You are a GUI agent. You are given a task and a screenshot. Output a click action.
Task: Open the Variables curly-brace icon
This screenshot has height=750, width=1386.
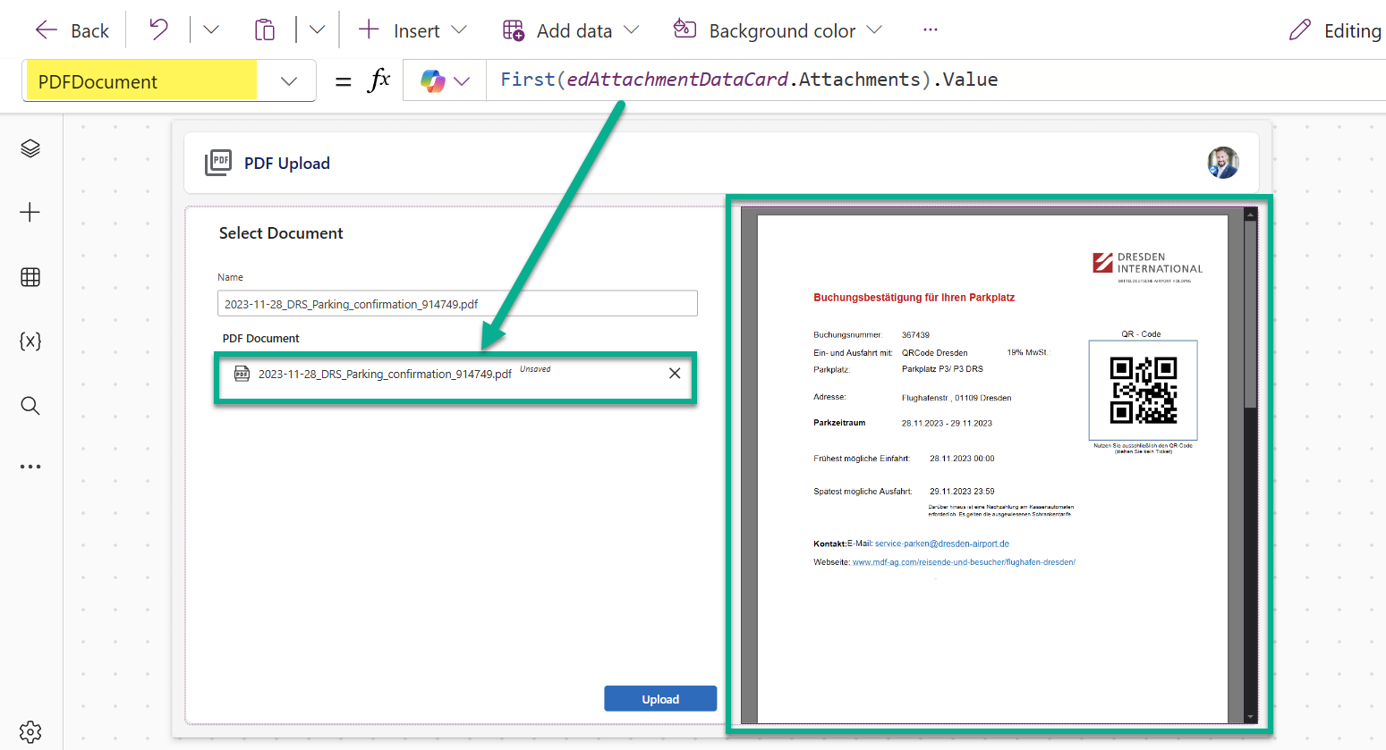pos(30,341)
